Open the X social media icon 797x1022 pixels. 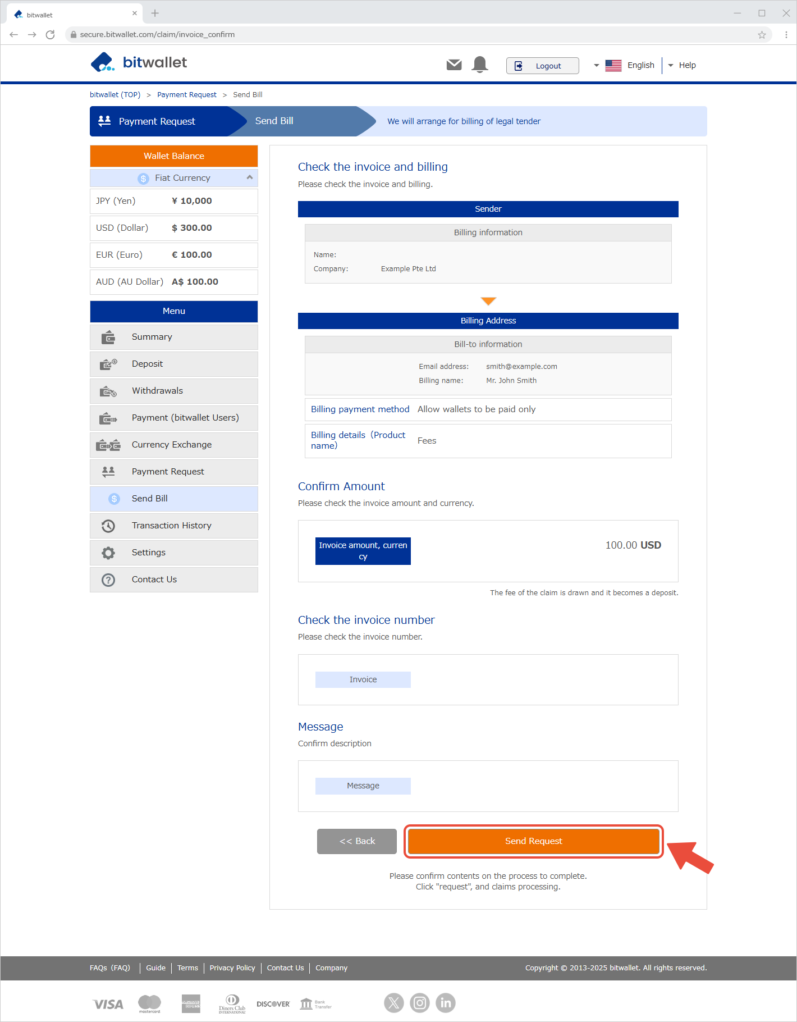(394, 1003)
